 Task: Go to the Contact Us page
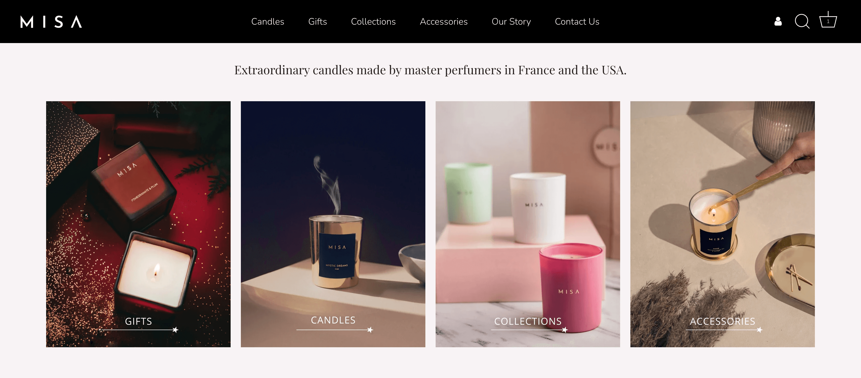point(577,22)
